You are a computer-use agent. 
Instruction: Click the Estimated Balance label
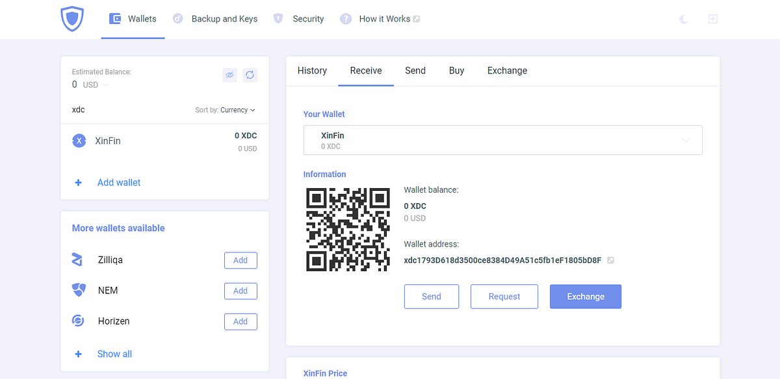pos(101,72)
